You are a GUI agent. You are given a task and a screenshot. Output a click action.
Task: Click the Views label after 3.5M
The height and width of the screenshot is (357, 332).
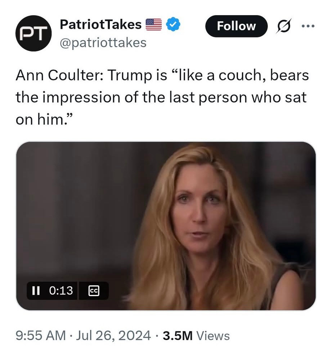coord(213,336)
